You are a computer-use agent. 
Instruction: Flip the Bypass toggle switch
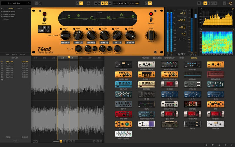click(x=151, y=19)
